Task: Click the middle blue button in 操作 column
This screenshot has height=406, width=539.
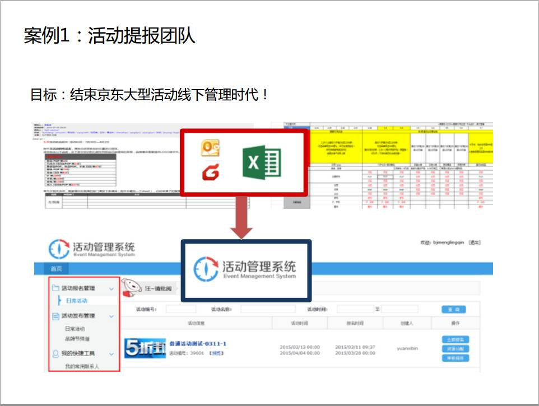Action: 455,349
